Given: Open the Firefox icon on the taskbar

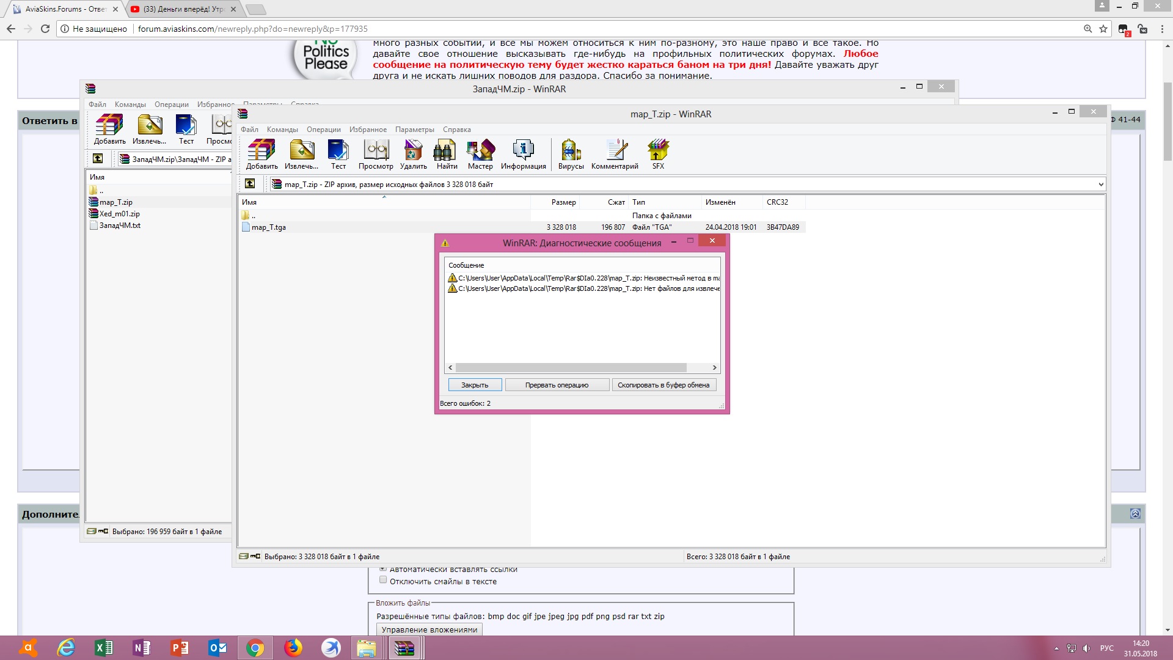Looking at the screenshot, I should point(293,648).
